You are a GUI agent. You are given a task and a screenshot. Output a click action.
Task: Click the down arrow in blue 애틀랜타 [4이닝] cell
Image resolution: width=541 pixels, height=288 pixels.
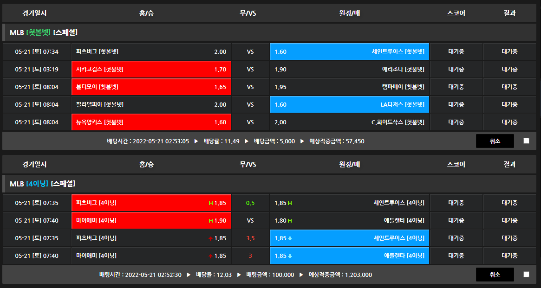pos(290,256)
